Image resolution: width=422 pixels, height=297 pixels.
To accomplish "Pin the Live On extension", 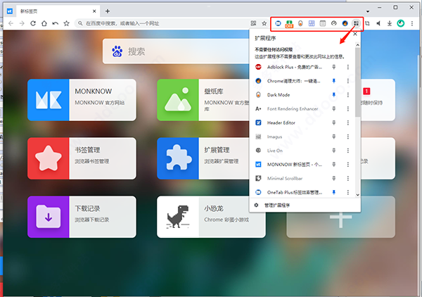I will (x=333, y=151).
